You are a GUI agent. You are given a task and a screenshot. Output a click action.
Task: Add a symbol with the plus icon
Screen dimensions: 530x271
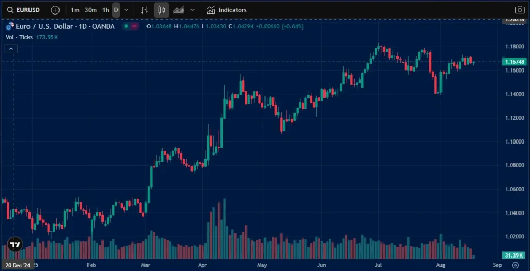(x=55, y=10)
